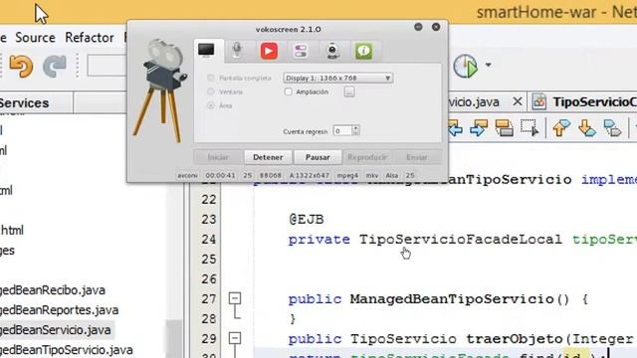Open the Source menu in NetBeans
The width and height of the screenshot is (637, 358).
36,38
